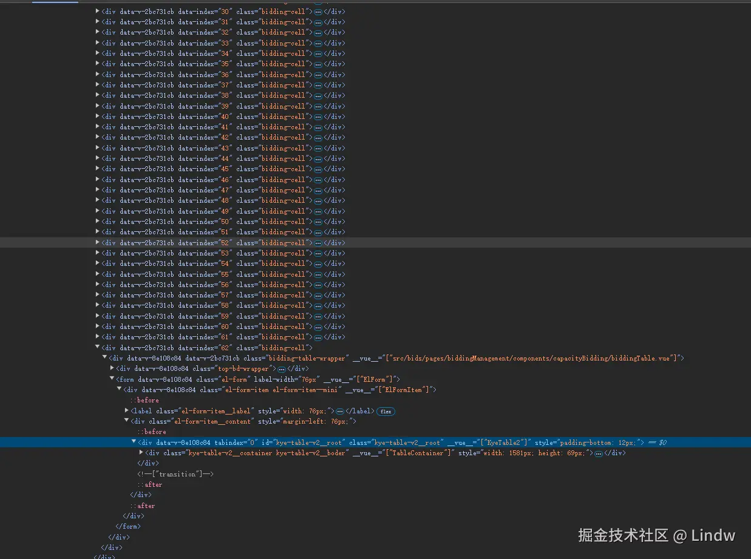This screenshot has height=559, width=751.
Task: Click the ellipsis badge in top-bd-wrapper row
Action: point(281,369)
